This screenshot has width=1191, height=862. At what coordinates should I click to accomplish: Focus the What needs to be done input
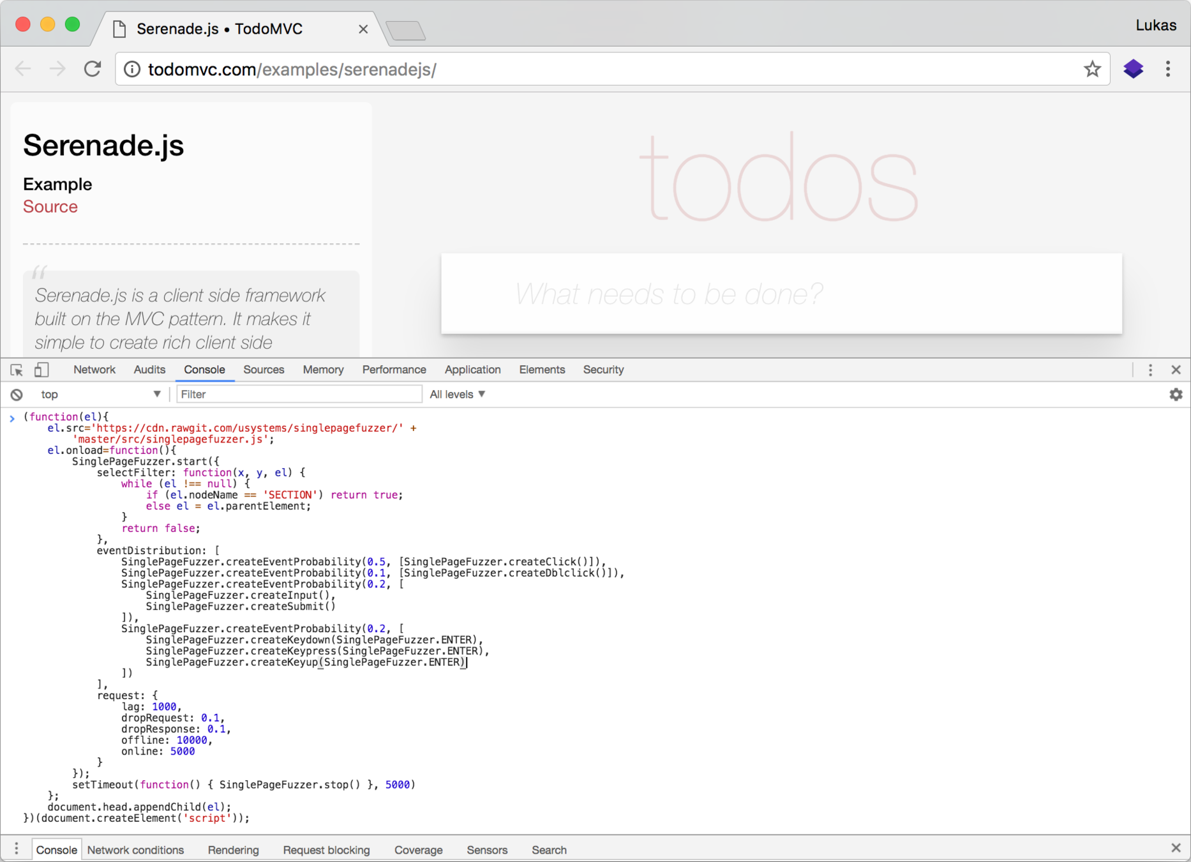click(781, 294)
